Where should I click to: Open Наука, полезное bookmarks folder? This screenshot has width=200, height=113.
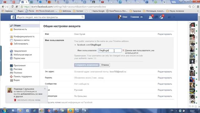[x=175, y=11]
